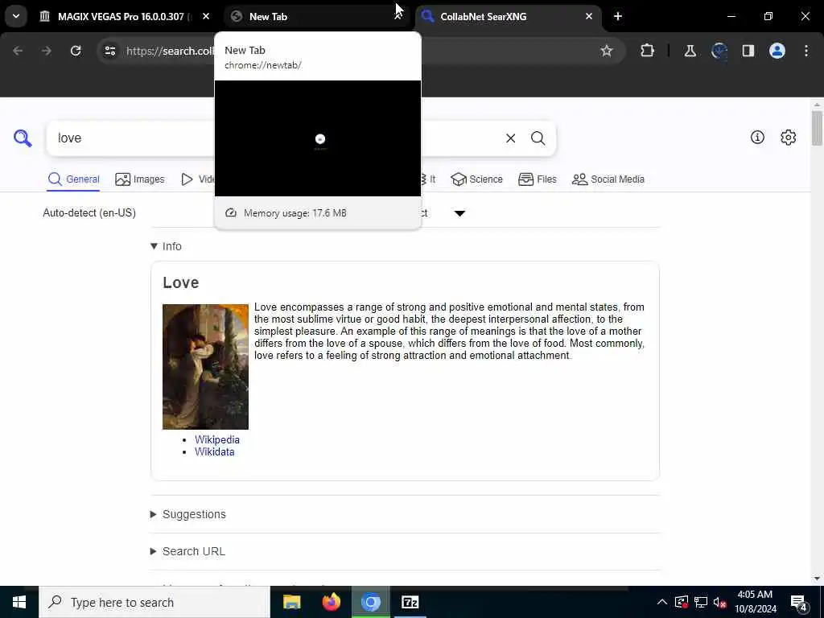Screen dimensions: 824x618
Task: Click the globe extension icon in toolbar
Action: click(719, 51)
